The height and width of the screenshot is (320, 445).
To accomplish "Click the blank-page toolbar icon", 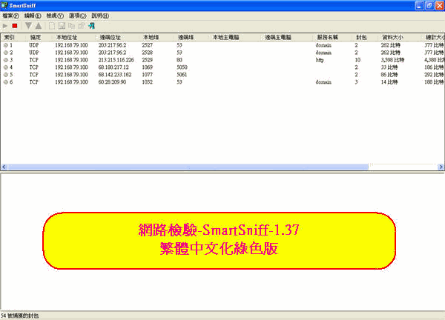I will tap(51, 26).
